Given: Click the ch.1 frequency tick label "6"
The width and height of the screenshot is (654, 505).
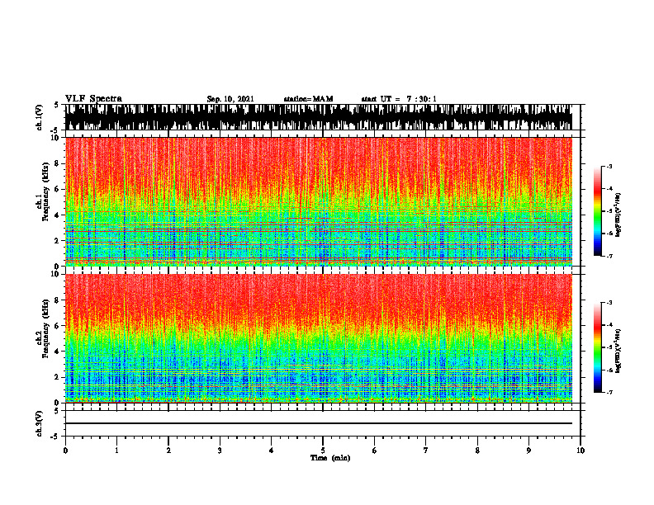Looking at the screenshot, I should (58, 189).
